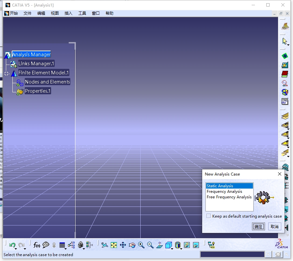
Task: Open the 编辑 menu
Action: [x=41, y=13]
